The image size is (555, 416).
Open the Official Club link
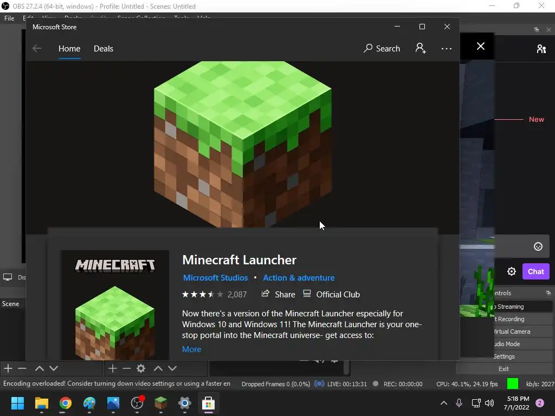pos(332,294)
